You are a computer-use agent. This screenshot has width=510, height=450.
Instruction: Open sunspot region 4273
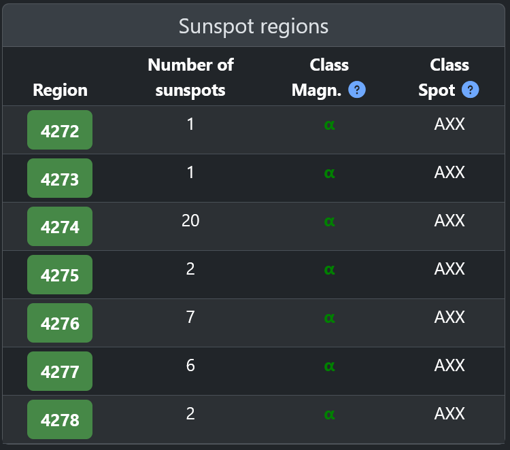(x=60, y=179)
